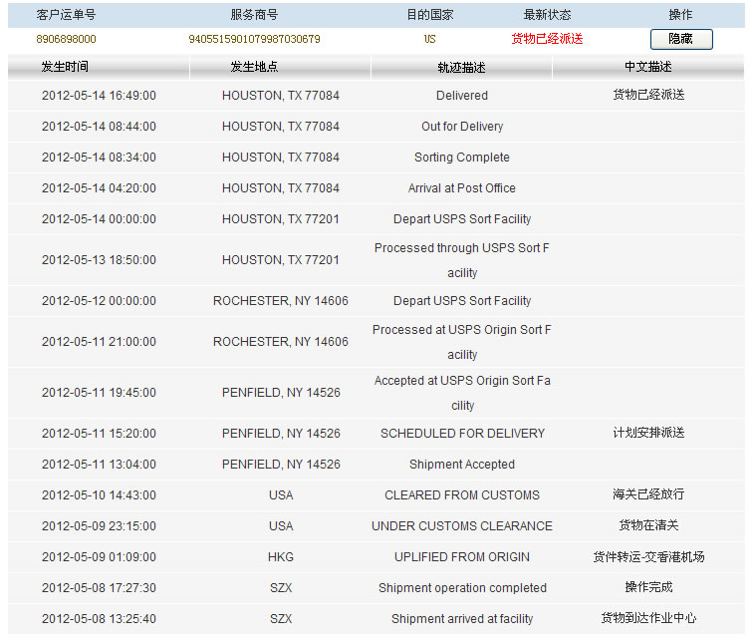The height and width of the screenshot is (642, 753).
Task: Select timestamp 2012-05-12 00:00:00
Action: tap(99, 301)
